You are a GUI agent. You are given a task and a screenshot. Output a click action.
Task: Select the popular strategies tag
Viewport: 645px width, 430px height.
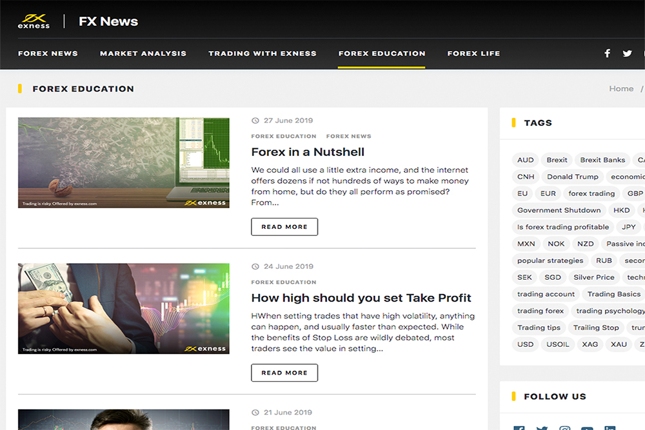(x=550, y=261)
